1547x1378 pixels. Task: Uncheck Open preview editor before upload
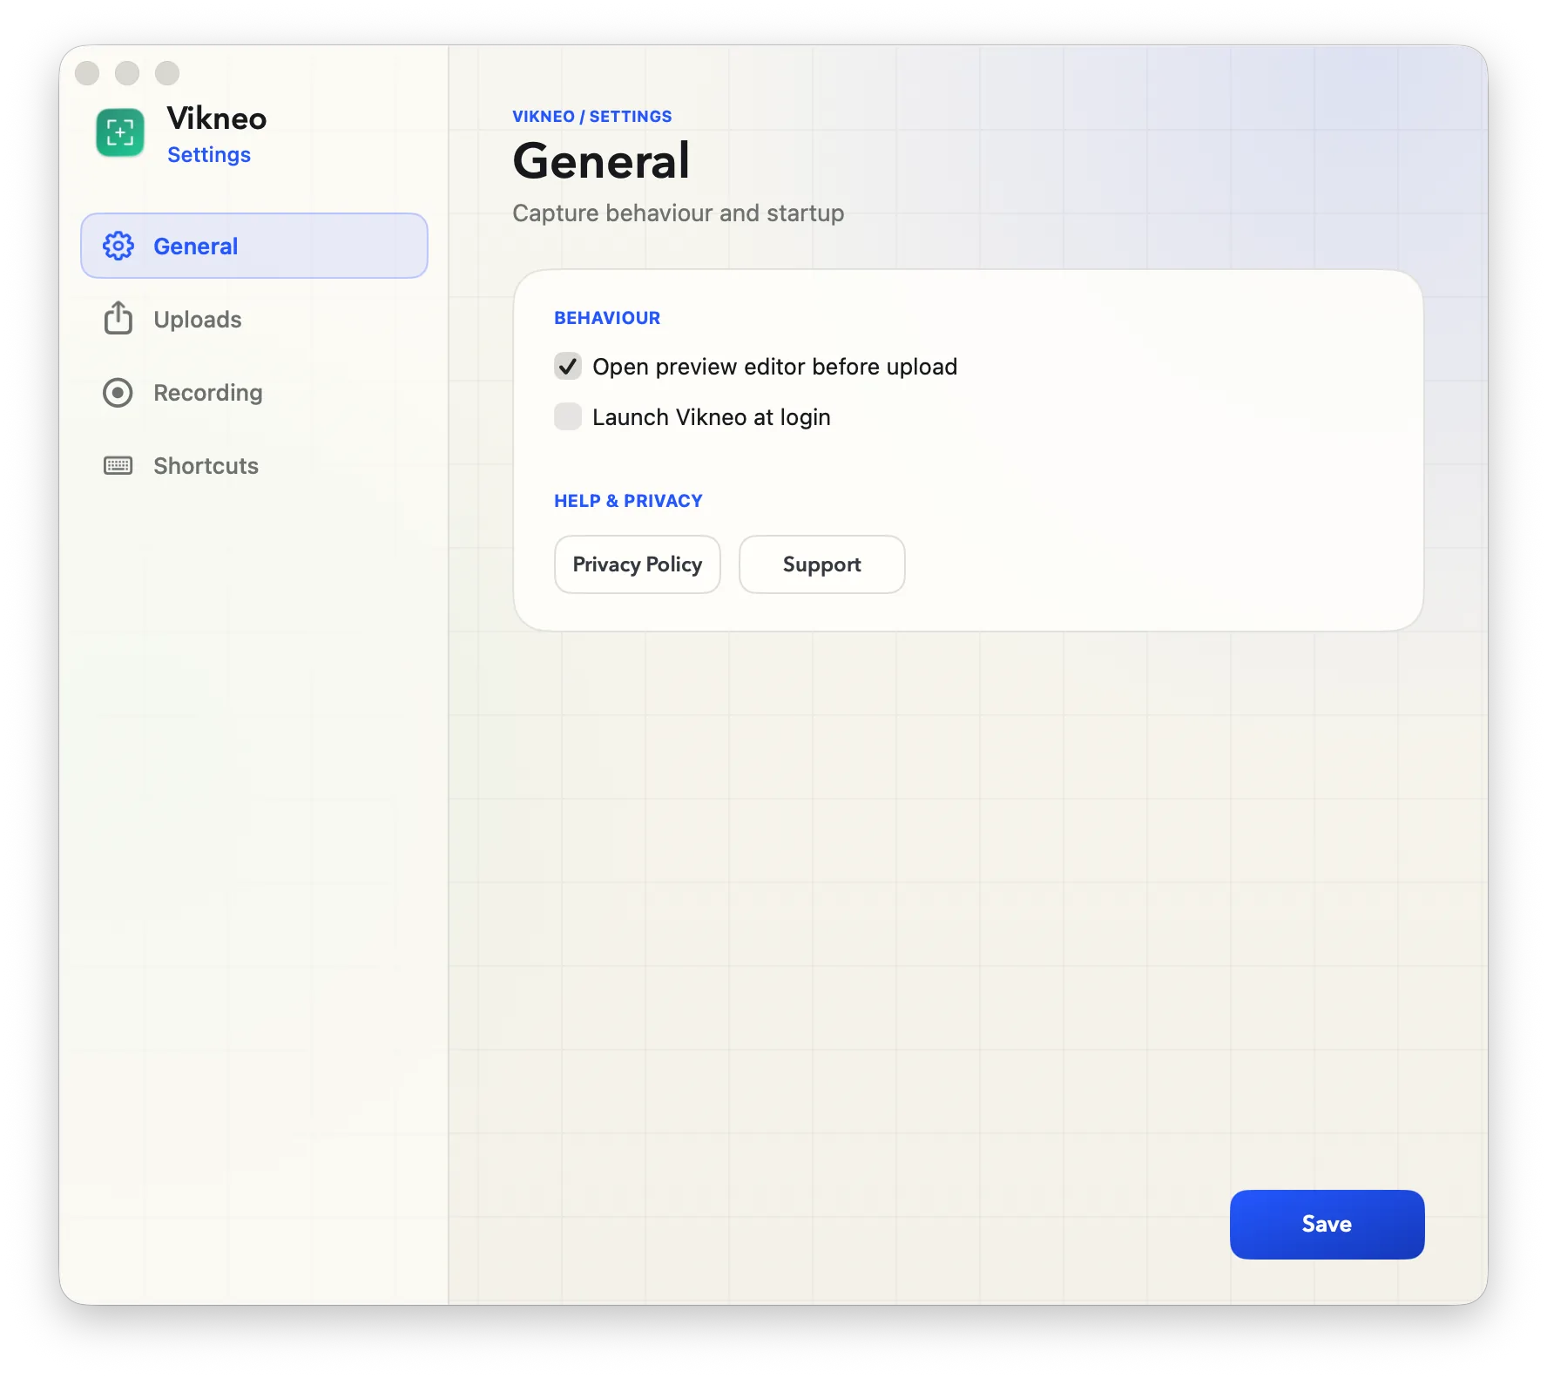(x=568, y=367)
